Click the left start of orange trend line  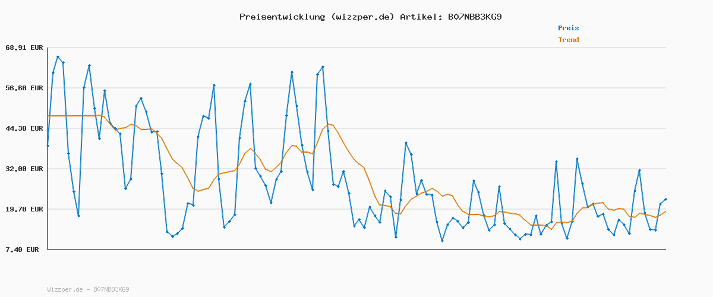[48, 116]
